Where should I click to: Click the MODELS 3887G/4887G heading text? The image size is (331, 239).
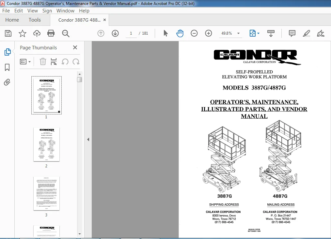pos(254,88)
